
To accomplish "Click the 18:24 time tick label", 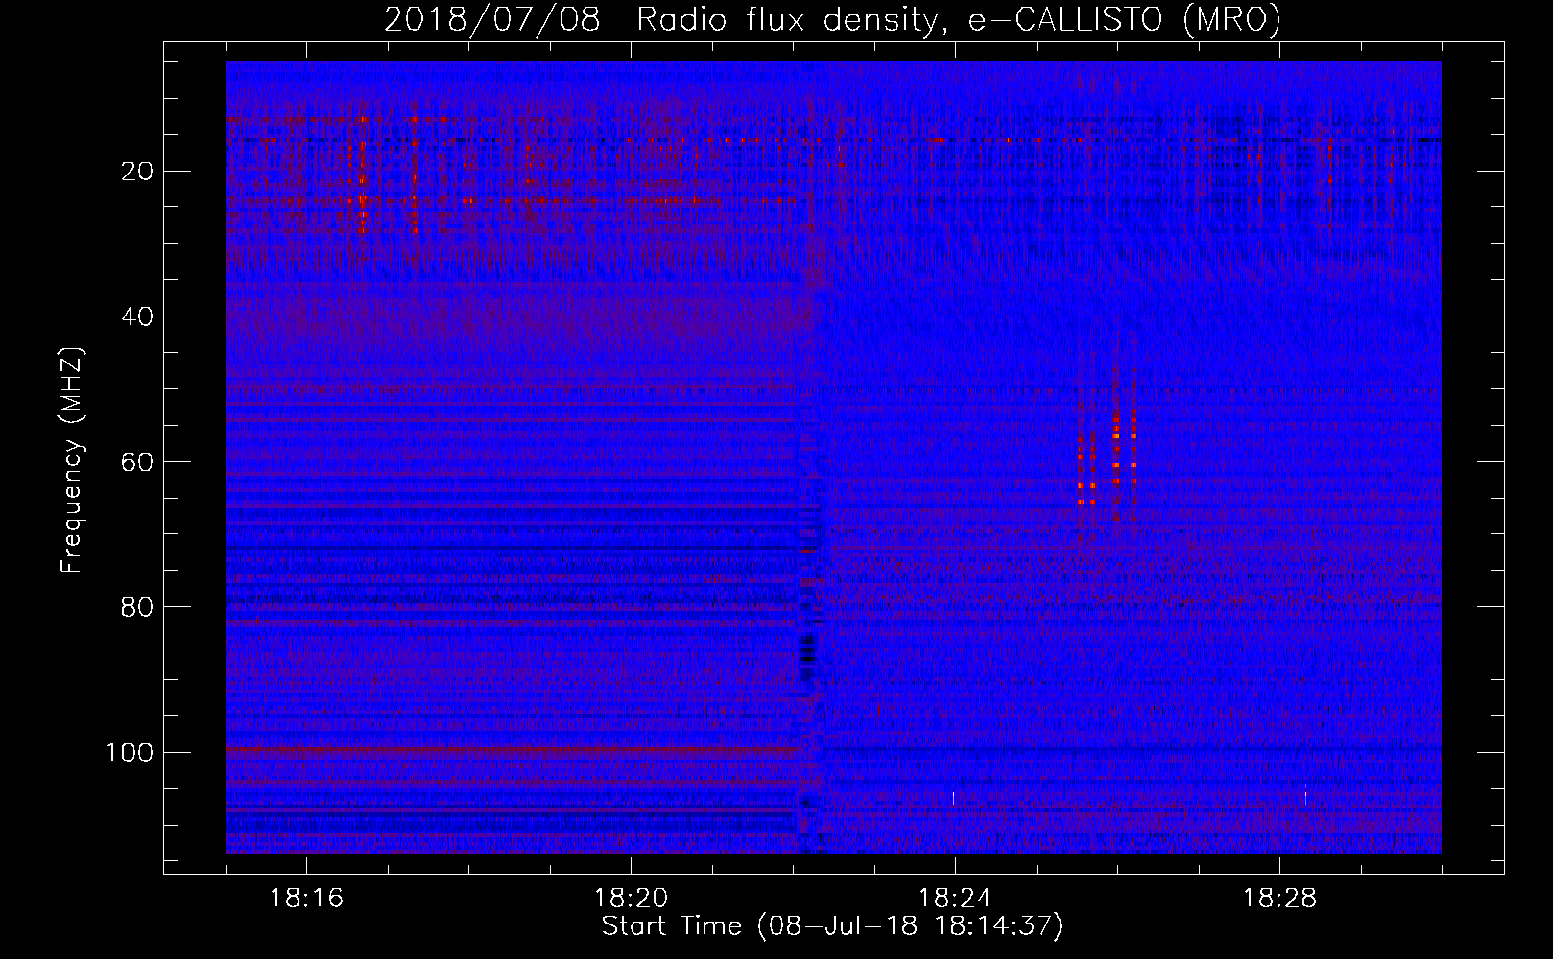I will [x=955, y=899].
